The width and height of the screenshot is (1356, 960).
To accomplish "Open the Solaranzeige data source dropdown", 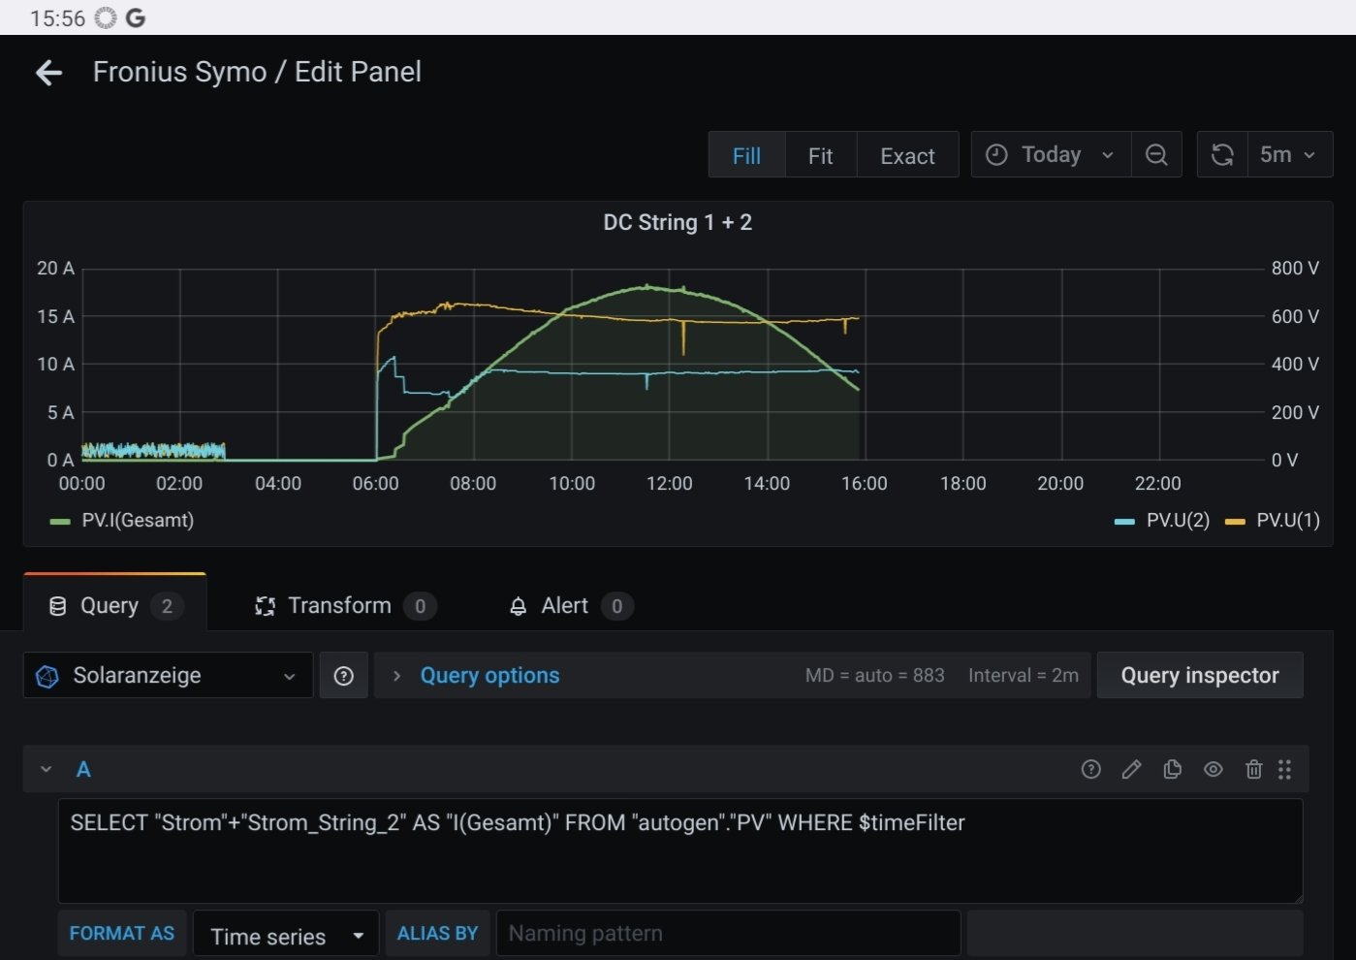I will 167,676.
